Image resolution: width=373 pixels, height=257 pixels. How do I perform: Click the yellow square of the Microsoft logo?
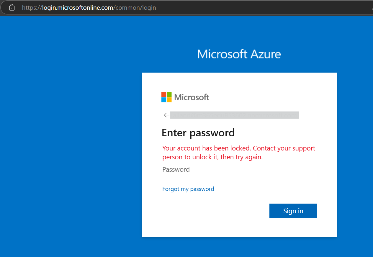[170, 100]
